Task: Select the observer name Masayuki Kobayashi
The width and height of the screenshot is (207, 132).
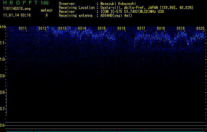Action: pyautogui.click(x=118, y=4)
